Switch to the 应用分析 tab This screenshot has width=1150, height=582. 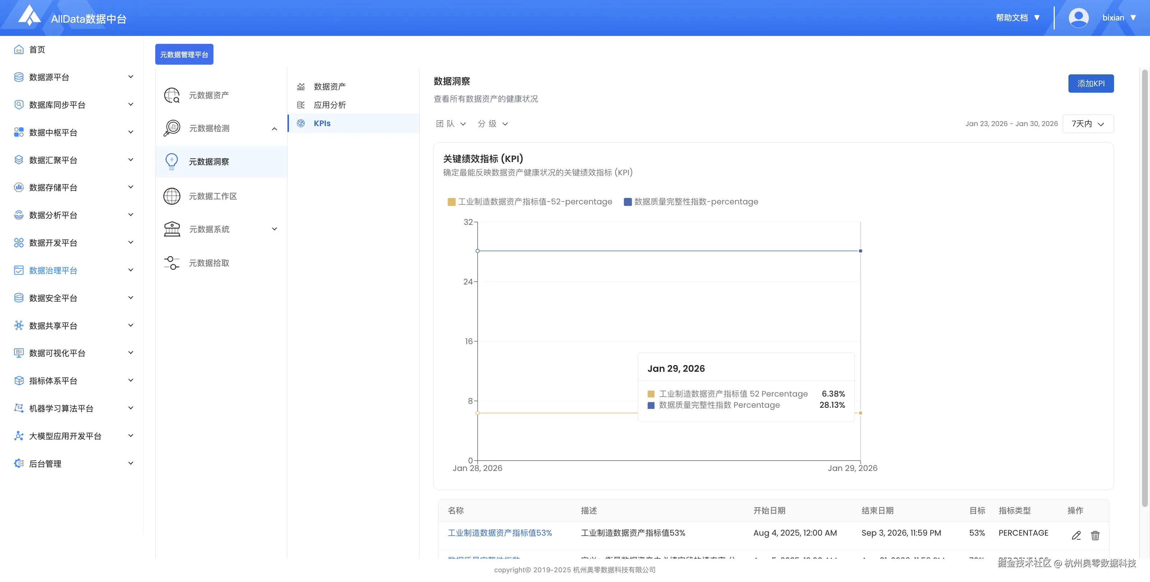tap(330, 105)
